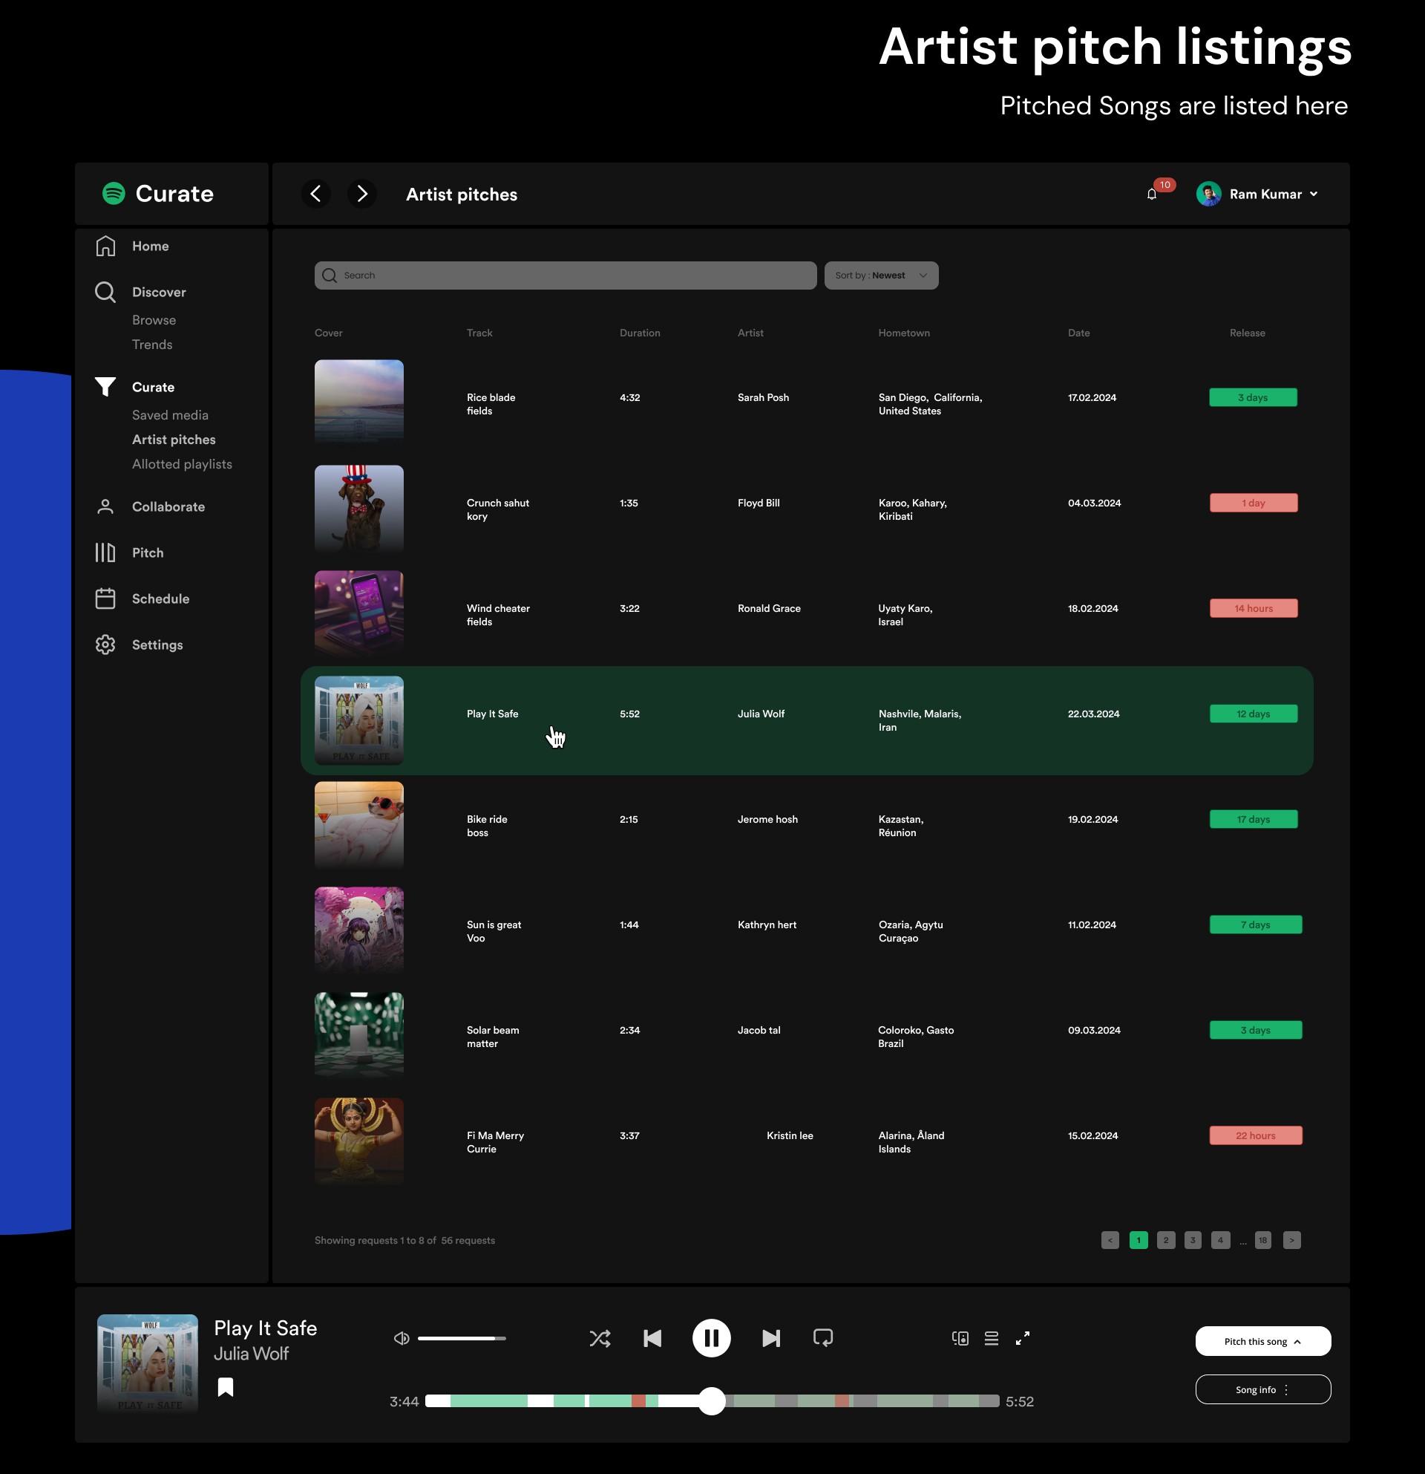Open the notifications bell

pyautogui.click(x=1151, y=194)
